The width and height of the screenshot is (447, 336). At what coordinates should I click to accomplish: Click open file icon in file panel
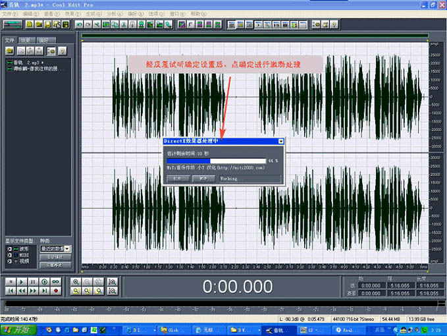tap(11, 51)
